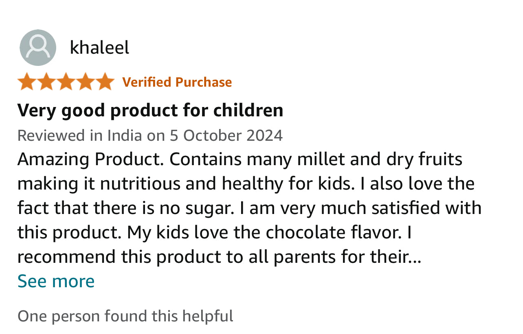Click the line starting 'making it nutritious'
This screenshot has width=523, height=334.
pos(246,184)
